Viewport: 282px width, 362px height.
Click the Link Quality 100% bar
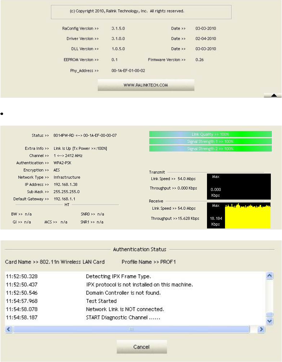(x=210, y=134)
